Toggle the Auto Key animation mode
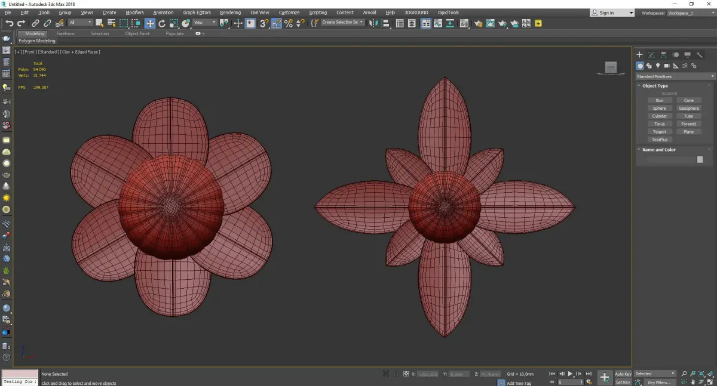The width and height of the screenshot is (717, 386). (623, 373)
